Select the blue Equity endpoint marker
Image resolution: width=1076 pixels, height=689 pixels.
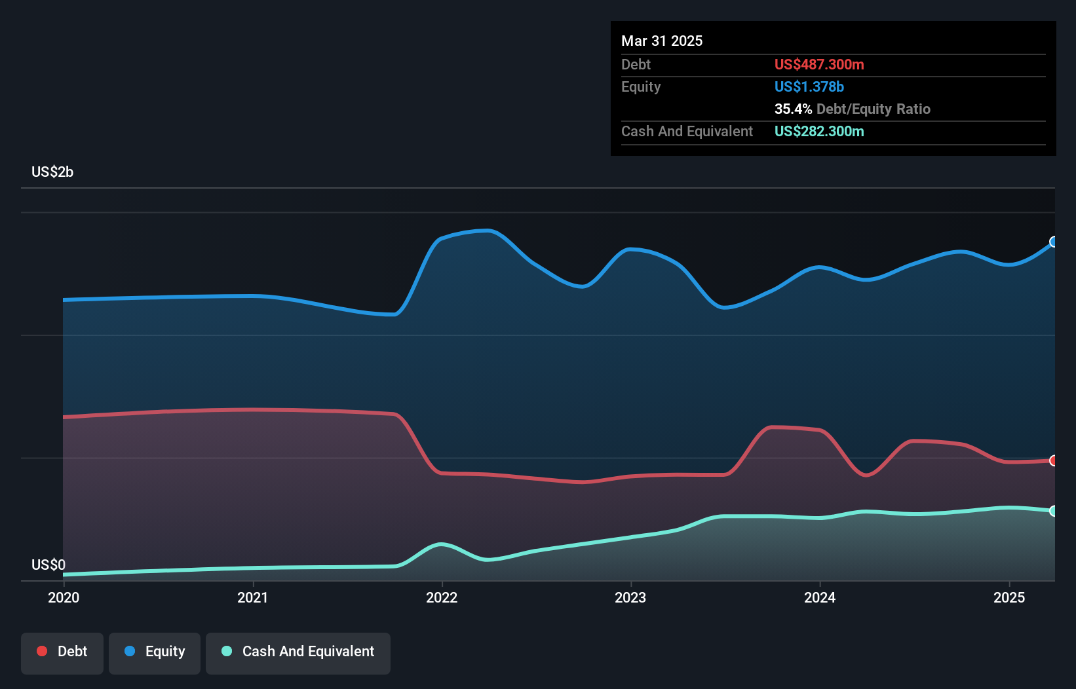tap(1054, 242)
